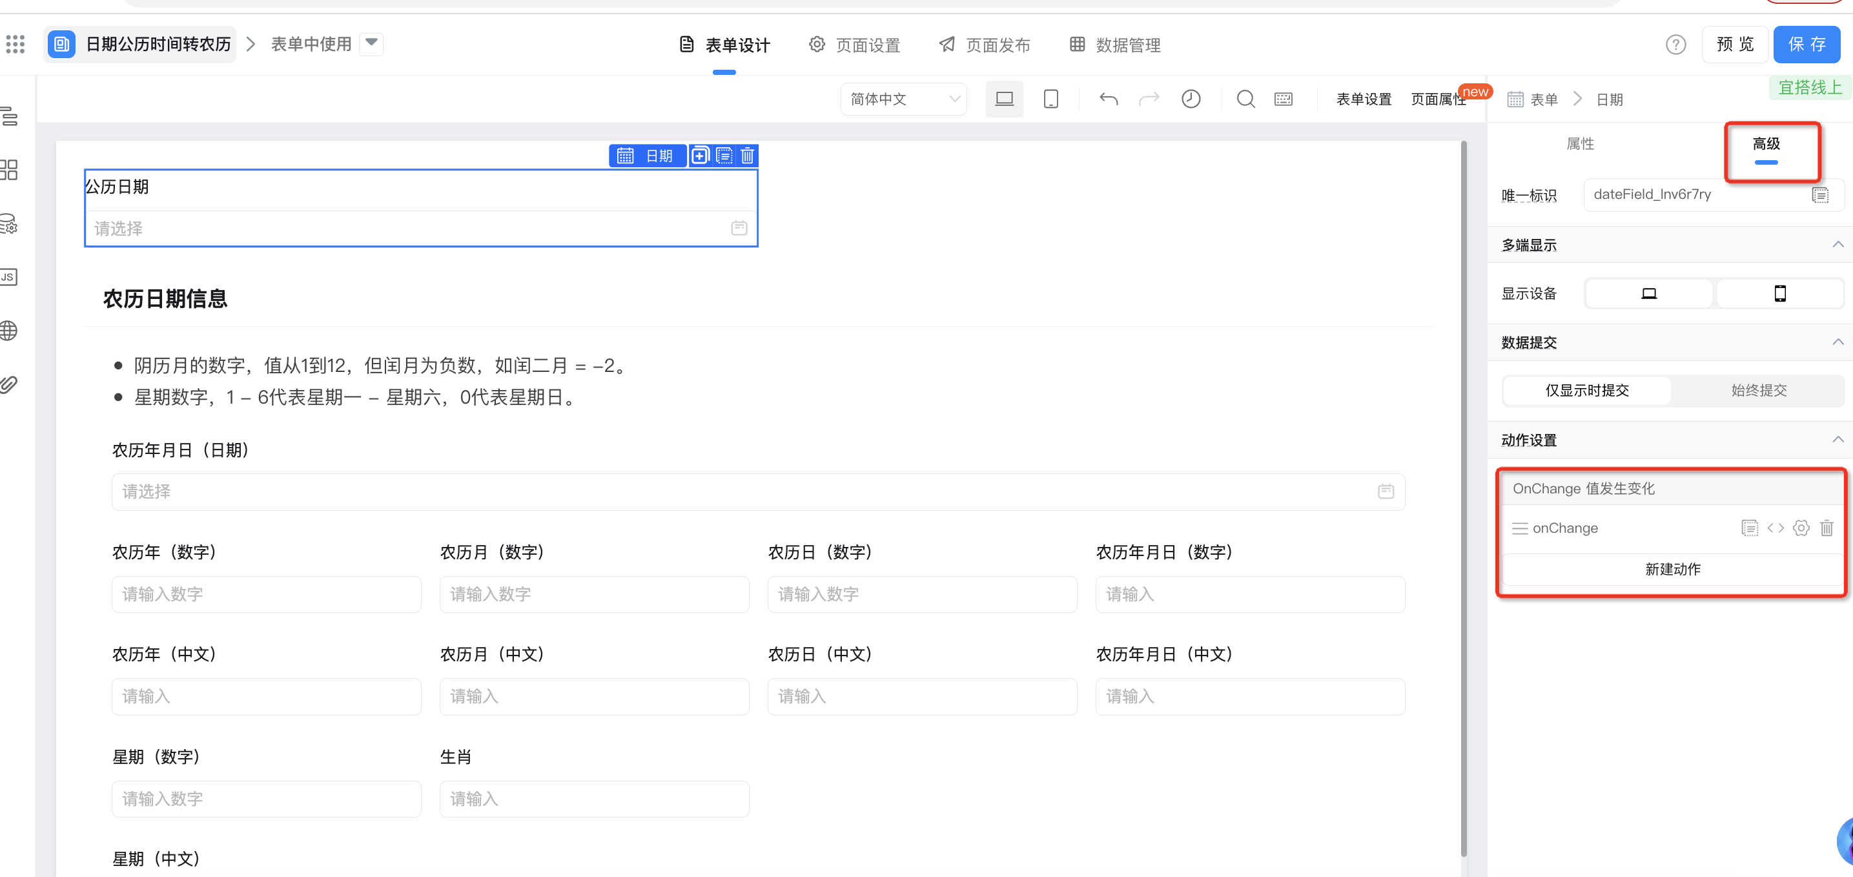Click the 农历日（数字） input field
1853x877 pixels.
[x=922, y=594]
